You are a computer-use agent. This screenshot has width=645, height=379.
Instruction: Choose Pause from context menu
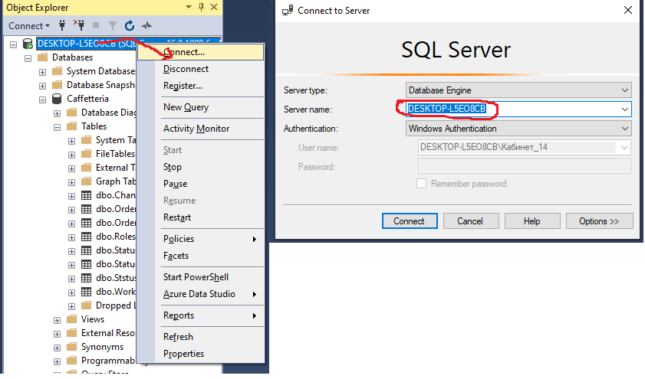[200, 184]
